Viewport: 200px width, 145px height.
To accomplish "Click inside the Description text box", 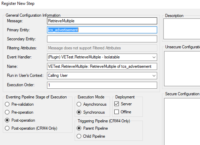I will [182, 29].
